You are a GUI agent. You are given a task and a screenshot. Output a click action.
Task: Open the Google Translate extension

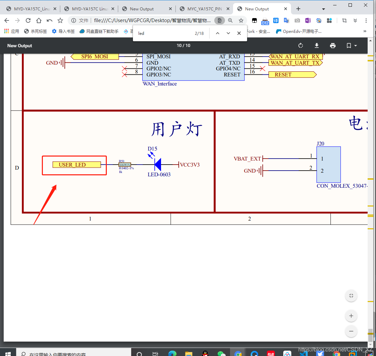[286, 21]
